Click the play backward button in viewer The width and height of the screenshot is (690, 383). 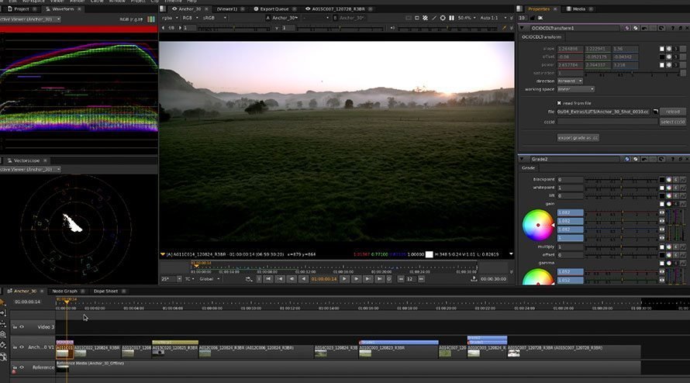[303, 279]
